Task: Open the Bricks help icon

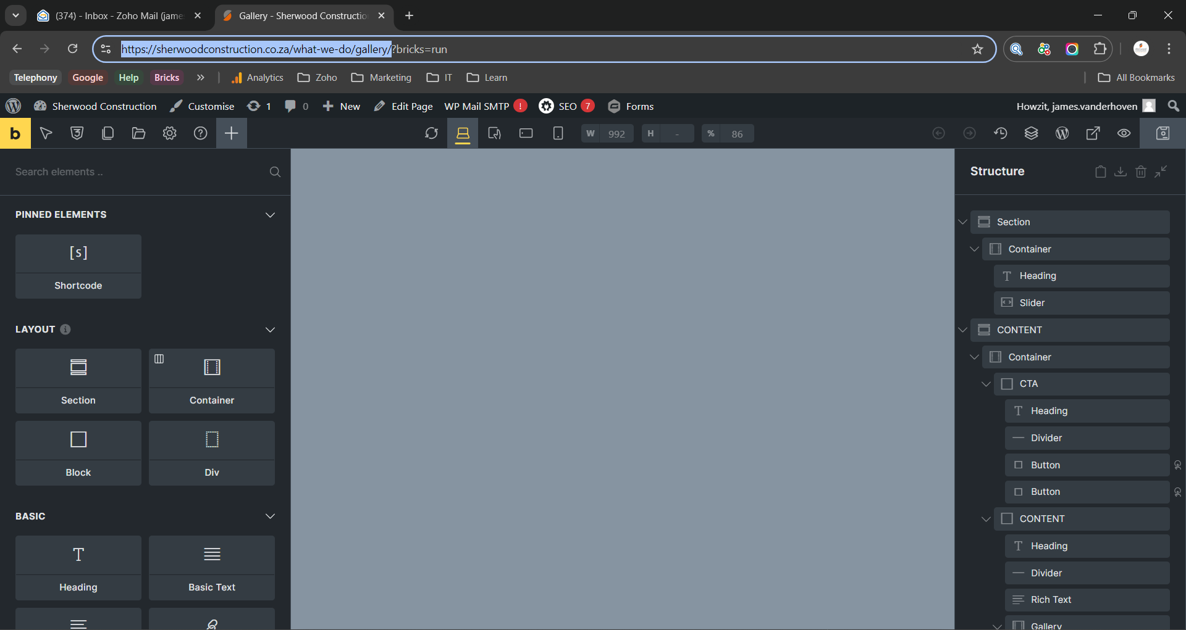Action: 200,133
